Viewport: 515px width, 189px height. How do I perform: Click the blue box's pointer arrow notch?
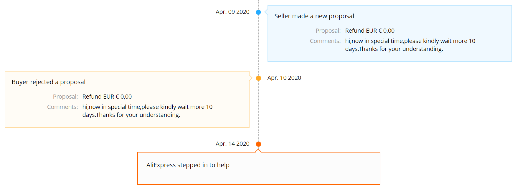pyautogui.click(x=266, y=12)
